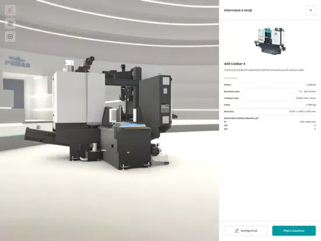Click the 'Rychlost pásu' specification label

pyautogui.click(x=231, y=91)
